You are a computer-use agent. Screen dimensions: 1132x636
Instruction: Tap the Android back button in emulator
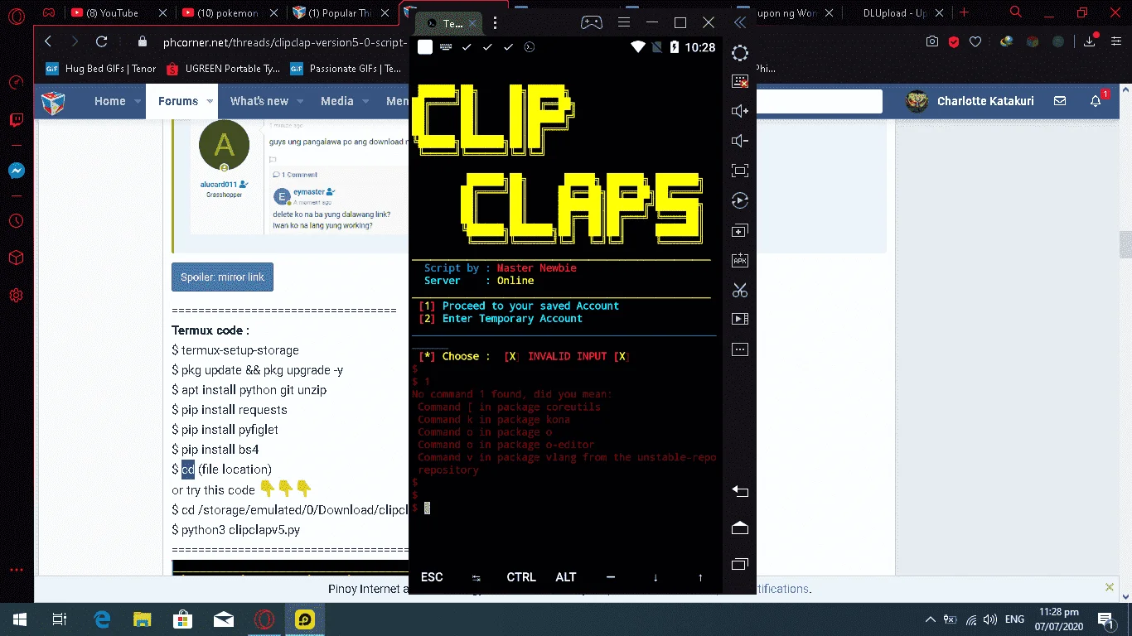[x=740, y=491]
